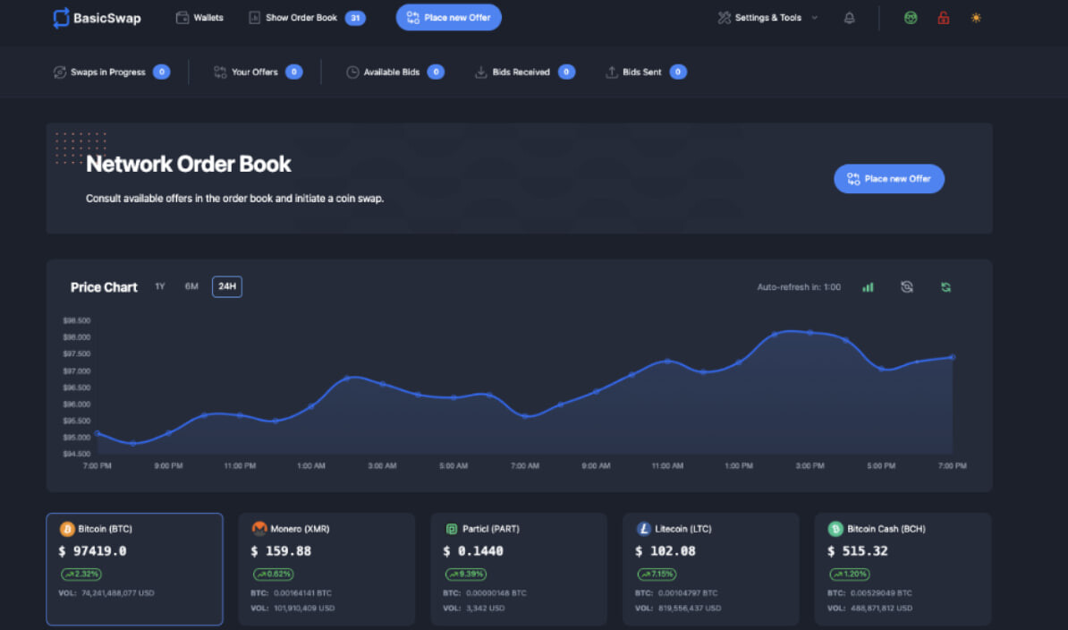This screenshot has width=1068, height=630.
Task: Open the Wallets menu item
Action: pos(199,18)
